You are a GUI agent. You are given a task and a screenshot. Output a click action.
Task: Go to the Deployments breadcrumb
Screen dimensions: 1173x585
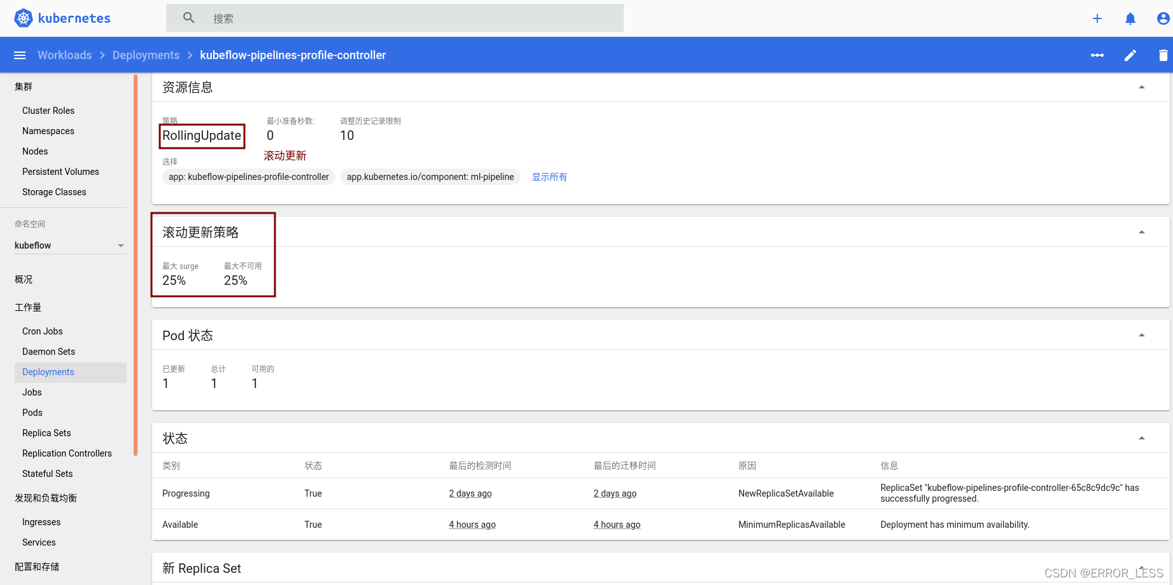click(146, 55)
